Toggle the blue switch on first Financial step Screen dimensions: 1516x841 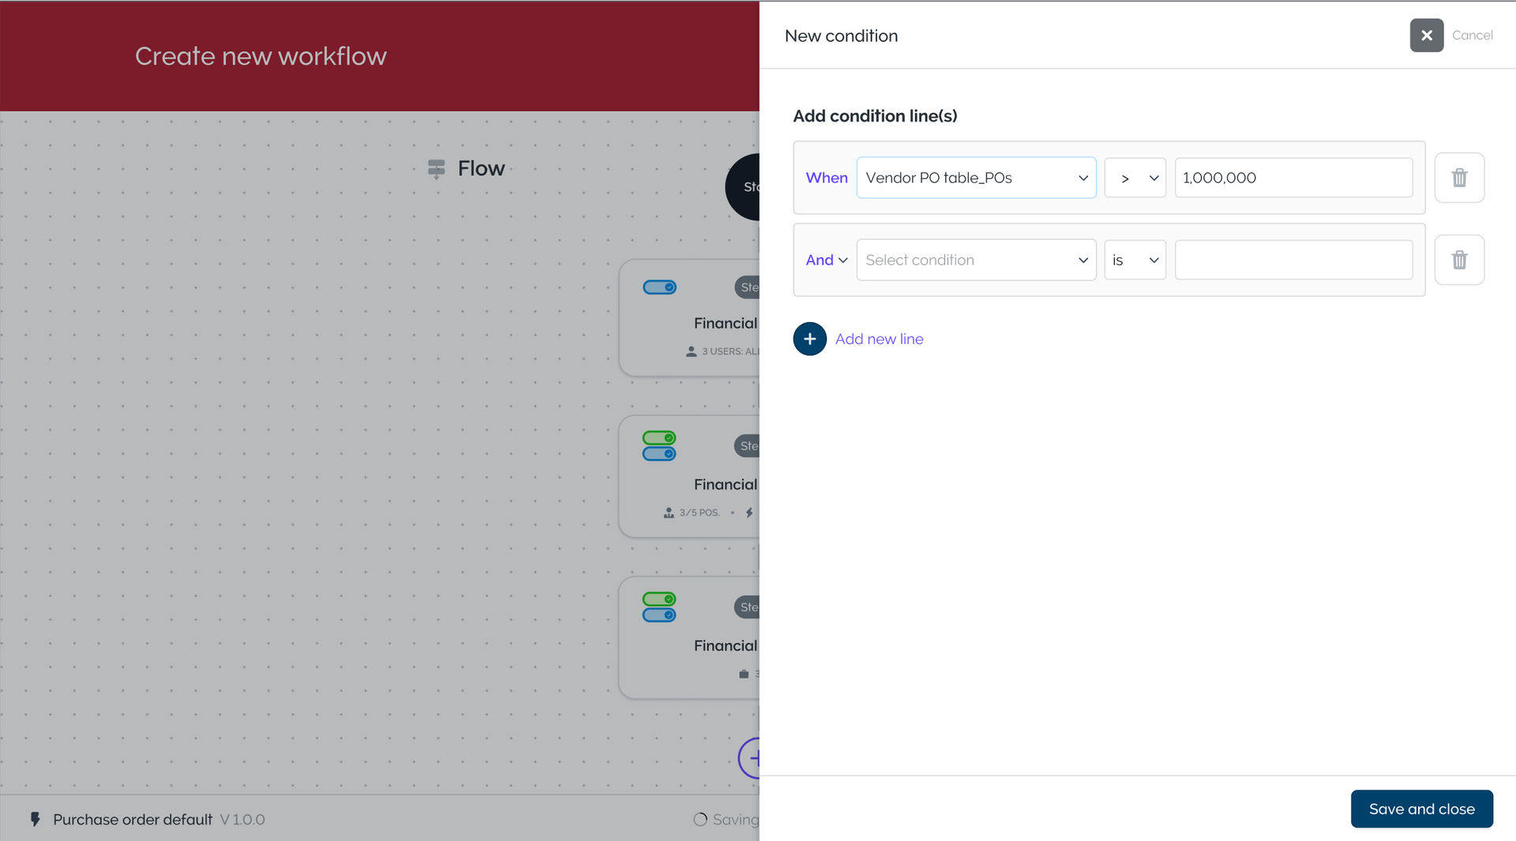[x=659, y=287]
